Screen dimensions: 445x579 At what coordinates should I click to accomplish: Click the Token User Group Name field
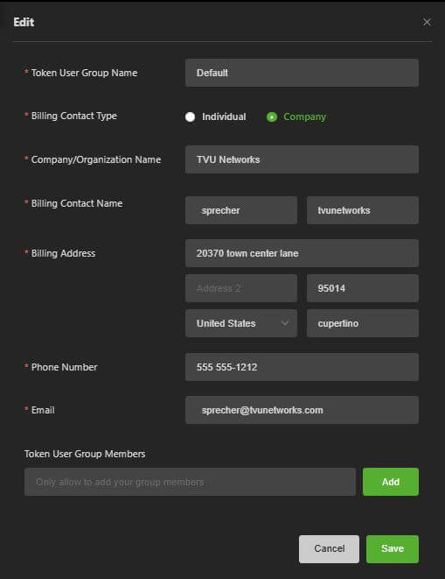[x=302, y=73]
